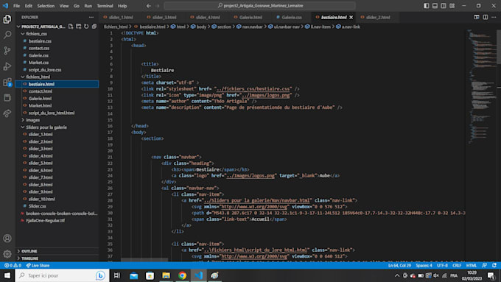
Task: Close the bestiaire.html tab
Action: pos(351,17)
